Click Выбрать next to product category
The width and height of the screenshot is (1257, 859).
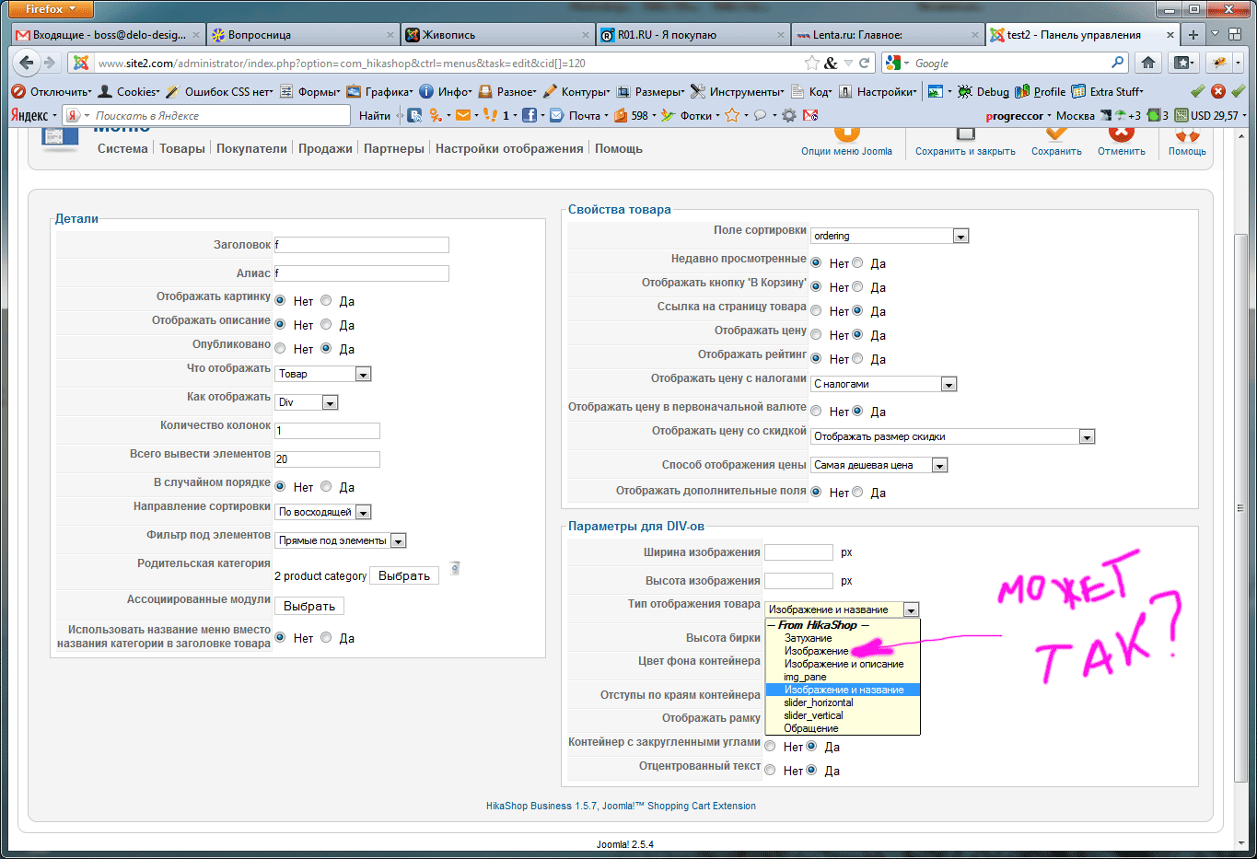tap(404, 575)
